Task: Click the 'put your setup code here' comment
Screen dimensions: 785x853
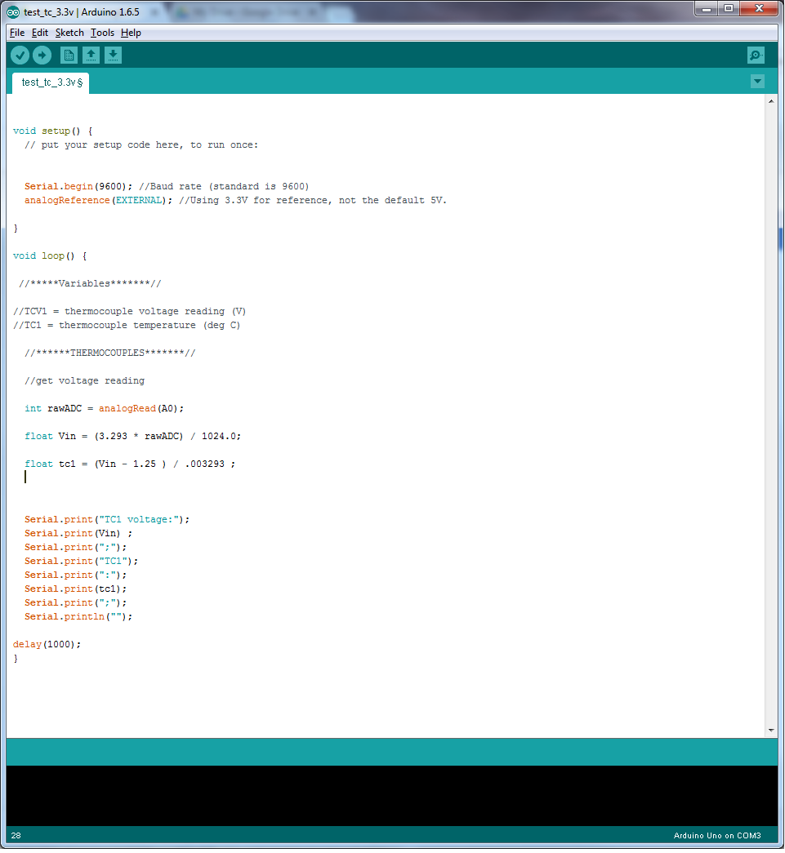Action: click(x=141, y=145)
